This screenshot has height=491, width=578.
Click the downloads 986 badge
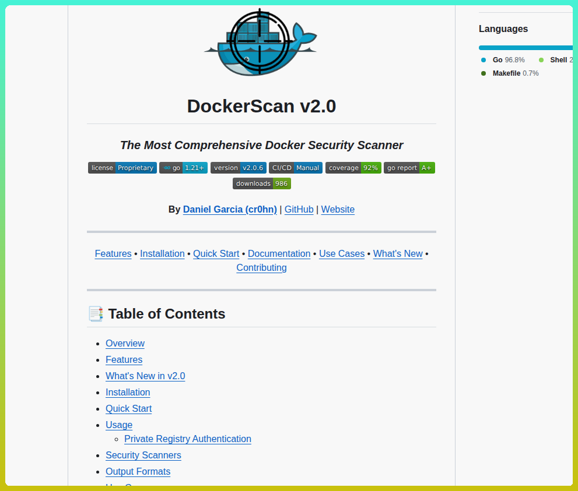tap(262, 183)
